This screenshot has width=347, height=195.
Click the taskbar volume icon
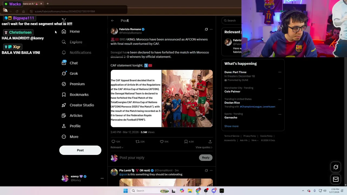[x=325, y=191]
